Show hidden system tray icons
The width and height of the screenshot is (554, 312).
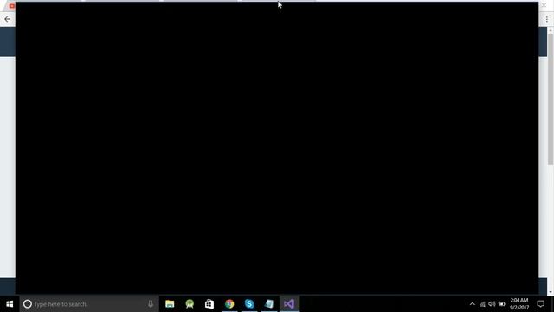coord(473,304)
